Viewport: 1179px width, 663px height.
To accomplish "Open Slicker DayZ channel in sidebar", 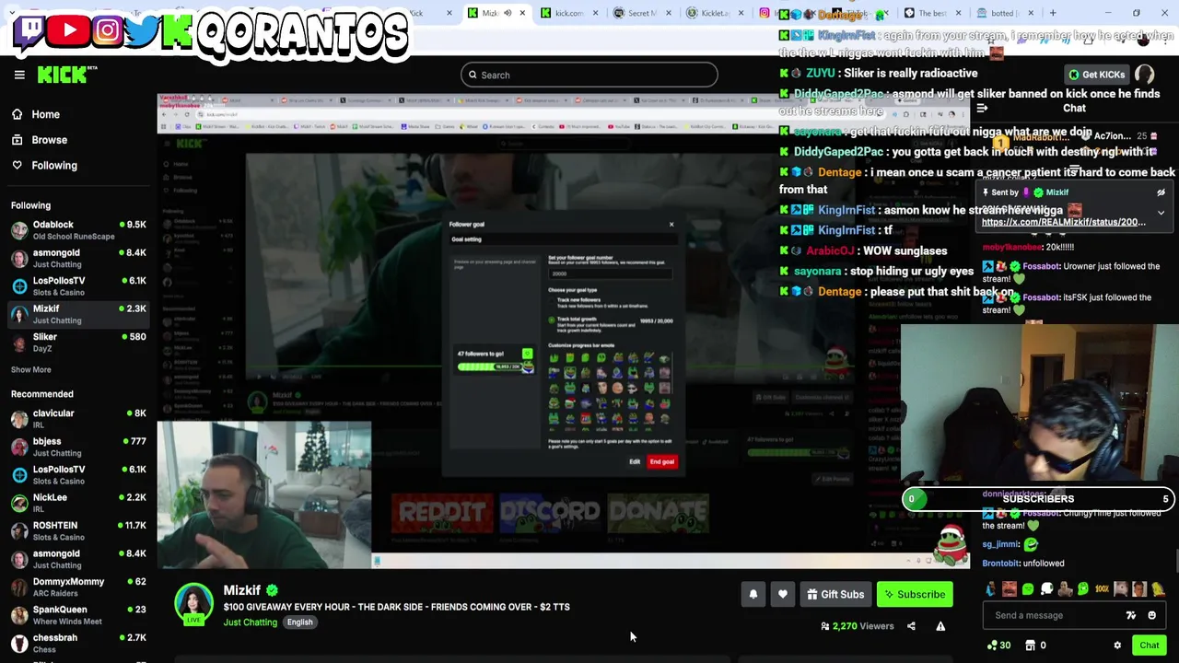I will [78, 343].
